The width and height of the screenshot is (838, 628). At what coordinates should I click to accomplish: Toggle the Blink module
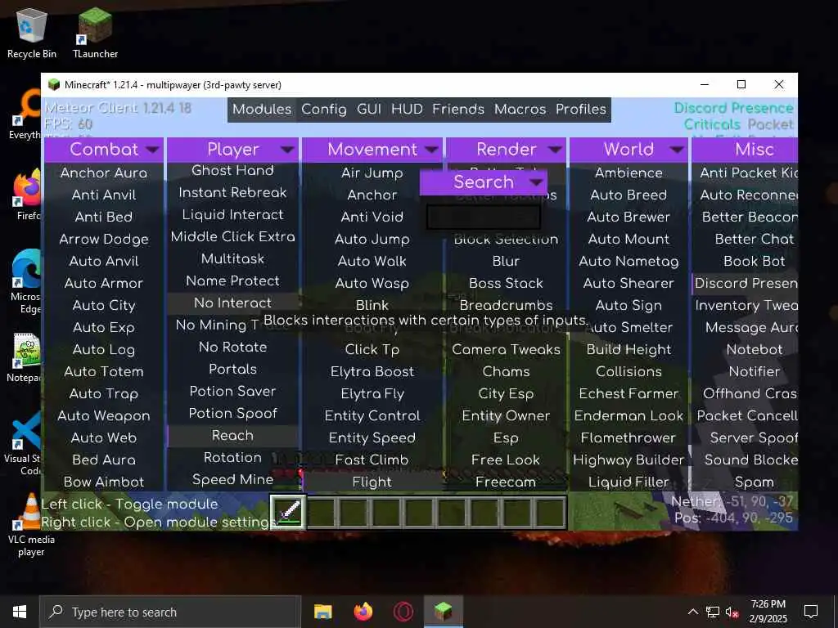(372, 306)
